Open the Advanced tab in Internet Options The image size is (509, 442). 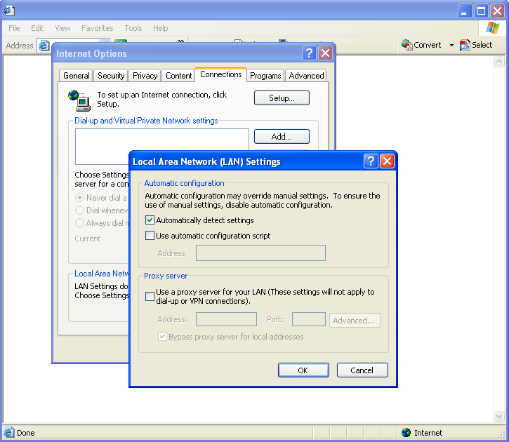tap(306, 76)
